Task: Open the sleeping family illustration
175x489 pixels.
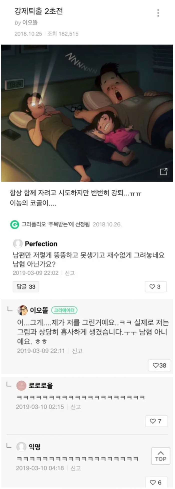Action: [87, 113]
